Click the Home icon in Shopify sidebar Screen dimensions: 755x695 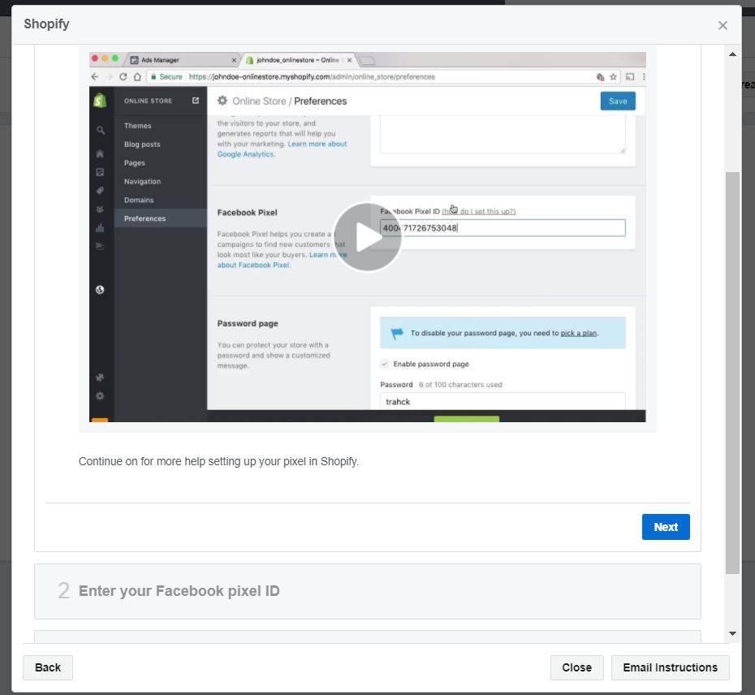tap(100, 153)
